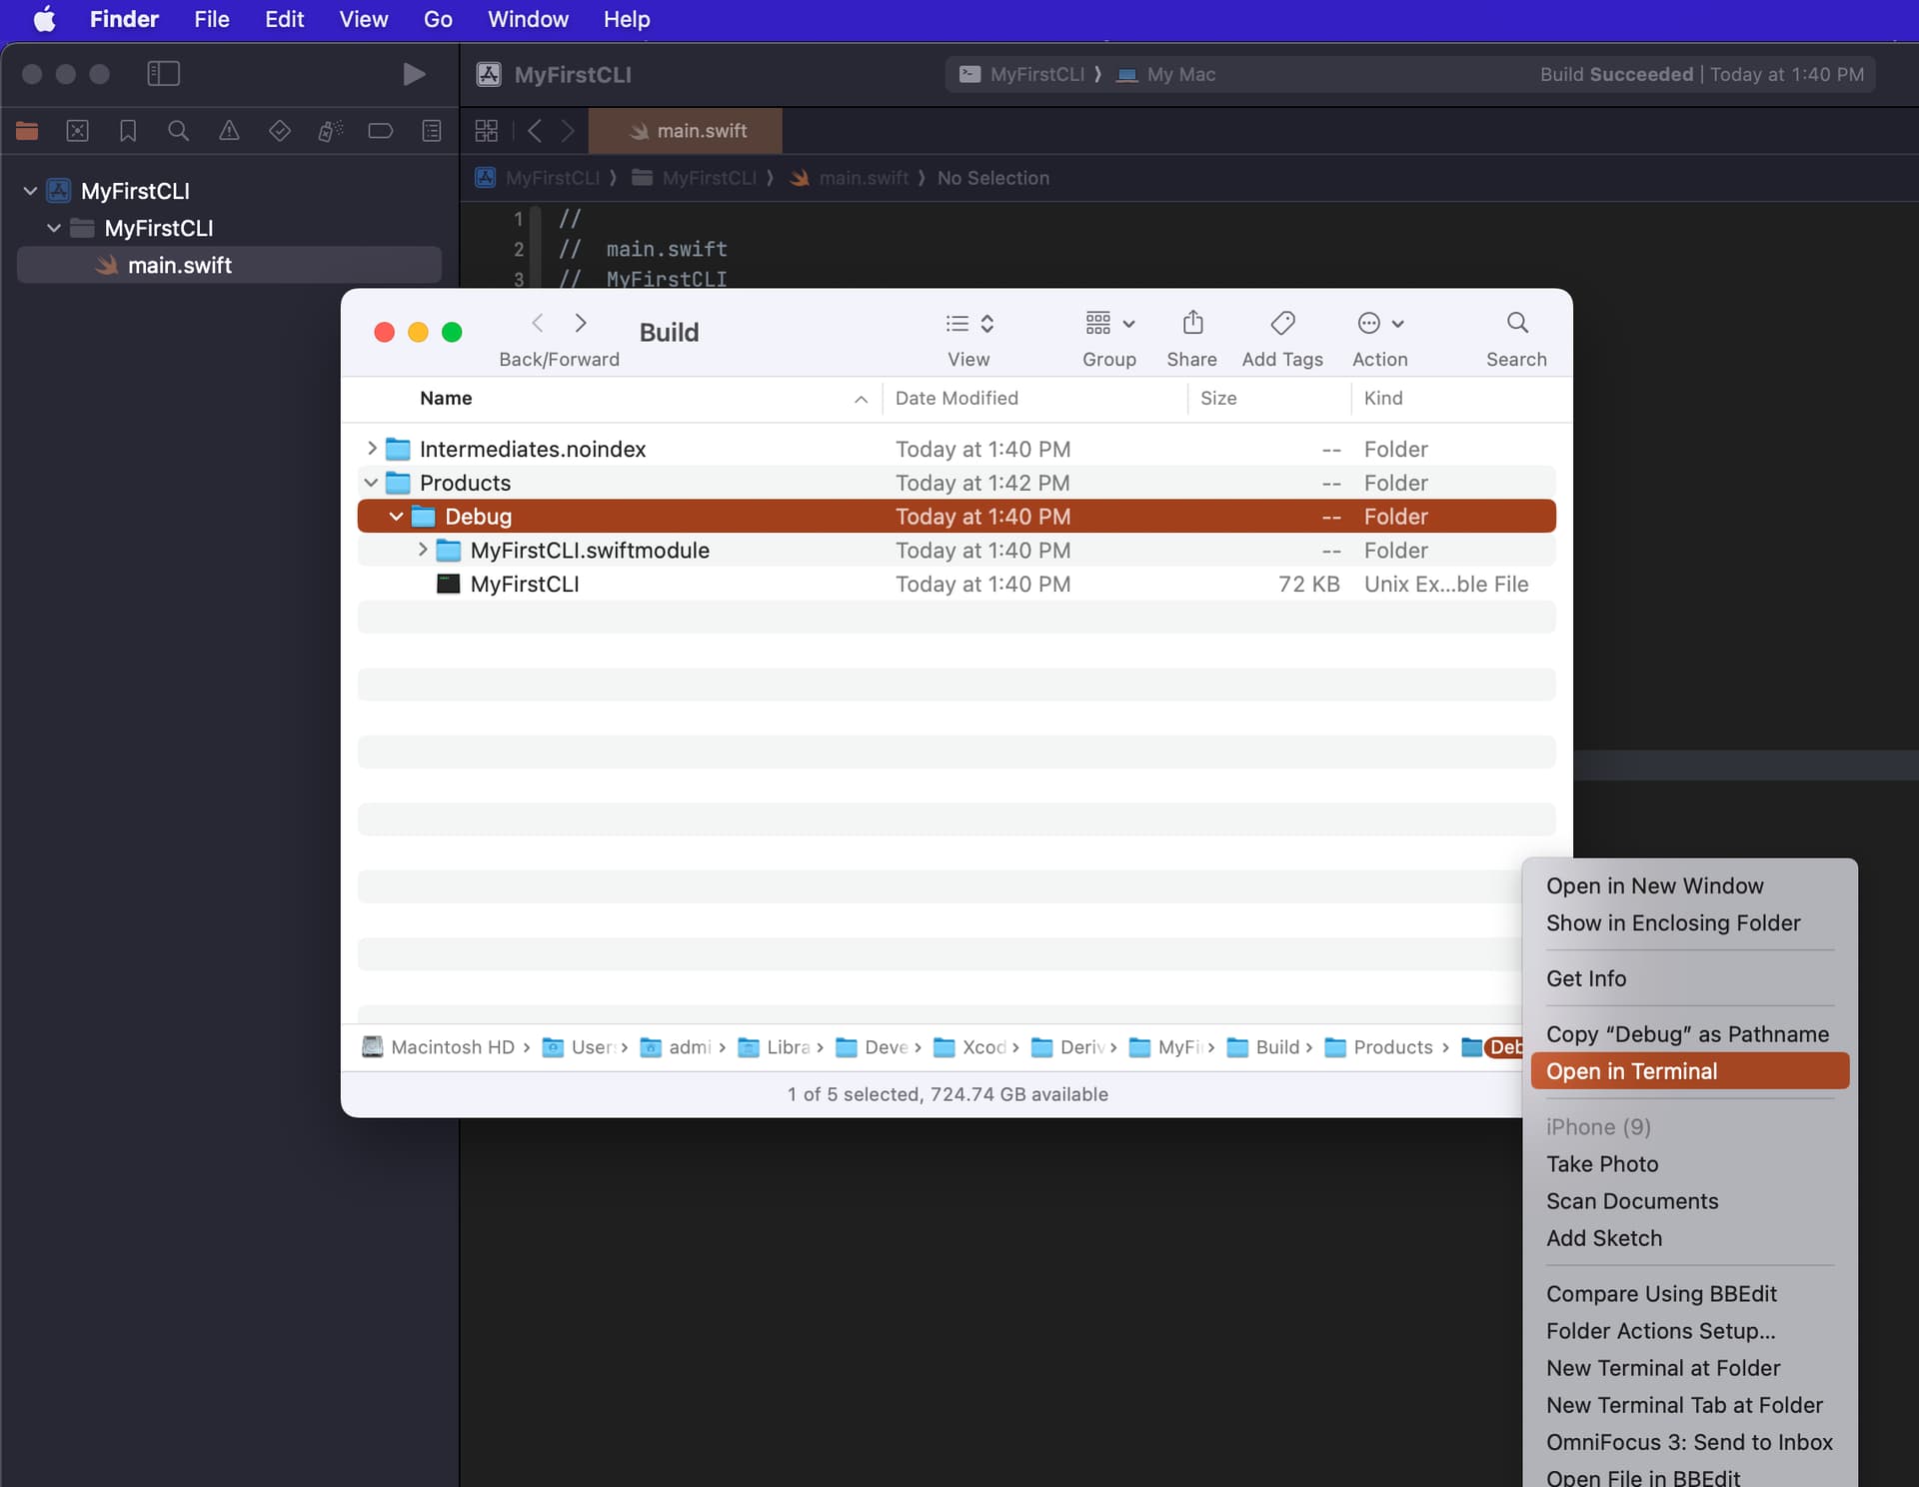
Task: Open the Report navigator icon
Action: pos(432,131)
